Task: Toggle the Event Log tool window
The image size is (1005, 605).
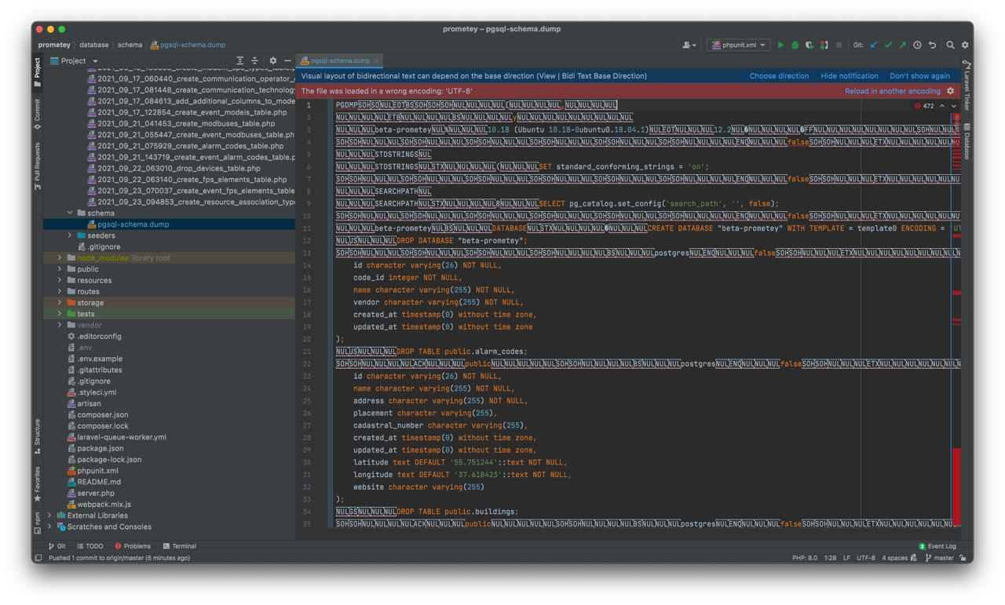Action: [x=937, y=546]
